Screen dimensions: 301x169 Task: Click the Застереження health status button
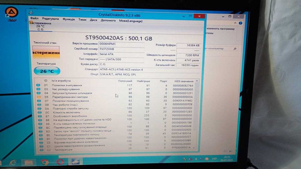46,53
